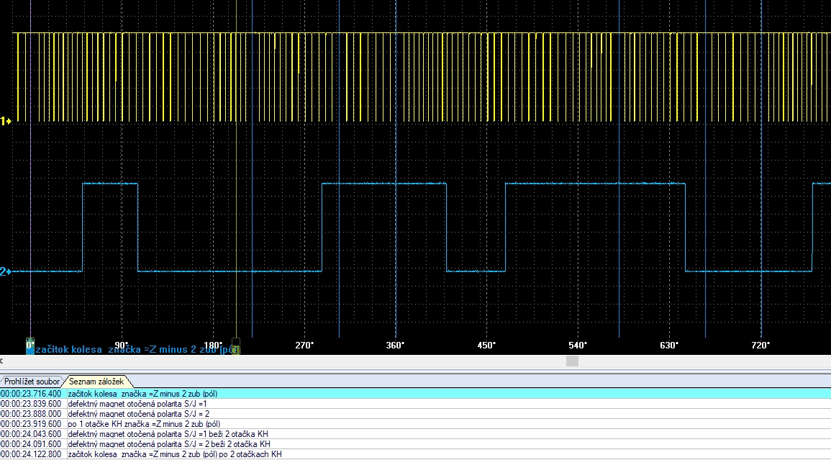The image size is (831, 460).
Task: Select the bookmark 'po 1 otačke KH značka'
Action: (416, 424)
